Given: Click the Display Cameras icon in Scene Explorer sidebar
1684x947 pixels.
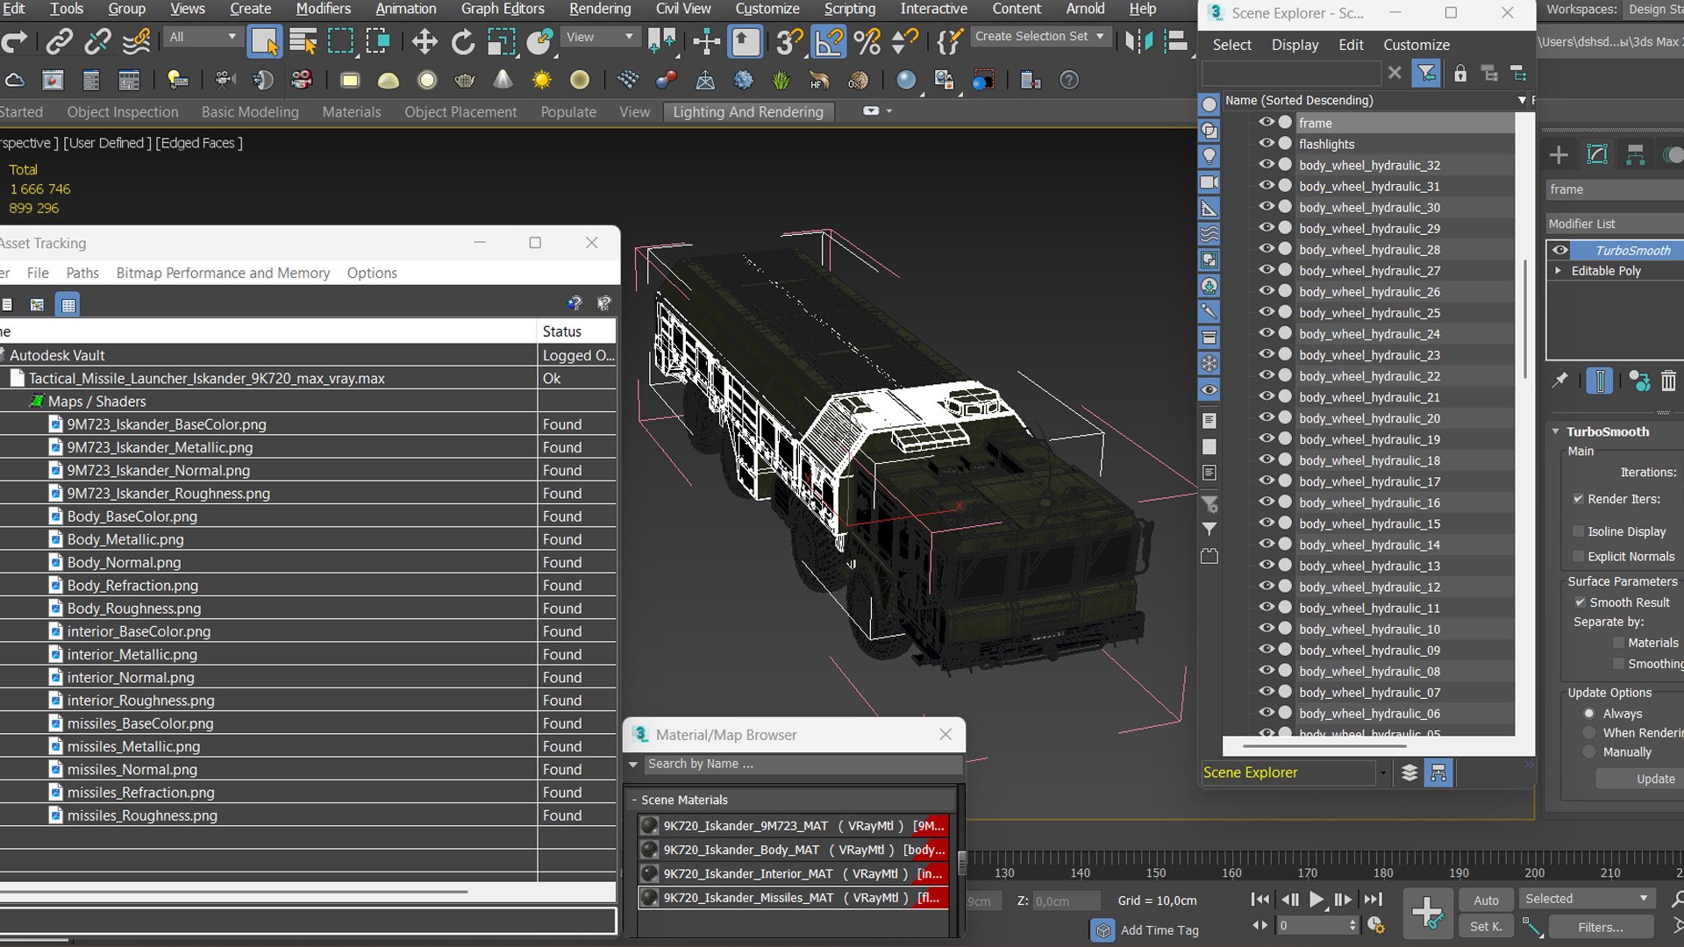Looking at the screenshot, I should (1209, 182).
